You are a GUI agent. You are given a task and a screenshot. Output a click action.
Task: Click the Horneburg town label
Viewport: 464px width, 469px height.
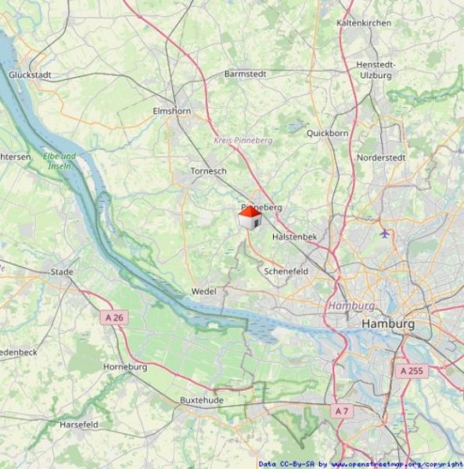[x=125, y=367]
